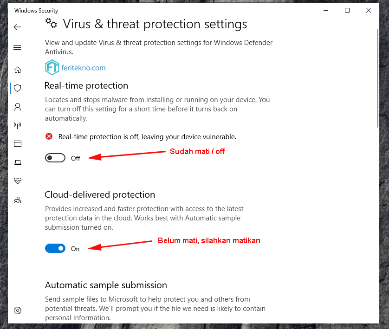
Task: Turn off Cloud-delivered protection toggle
Action: [55, 248]
